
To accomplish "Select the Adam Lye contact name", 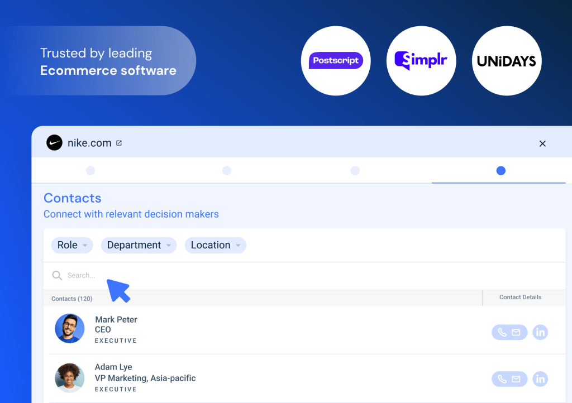I will [113, 367].
